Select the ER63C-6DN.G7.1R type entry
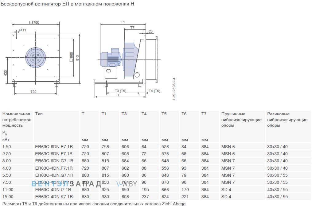This screenshot has width=312, height=208. click(54, 161)
